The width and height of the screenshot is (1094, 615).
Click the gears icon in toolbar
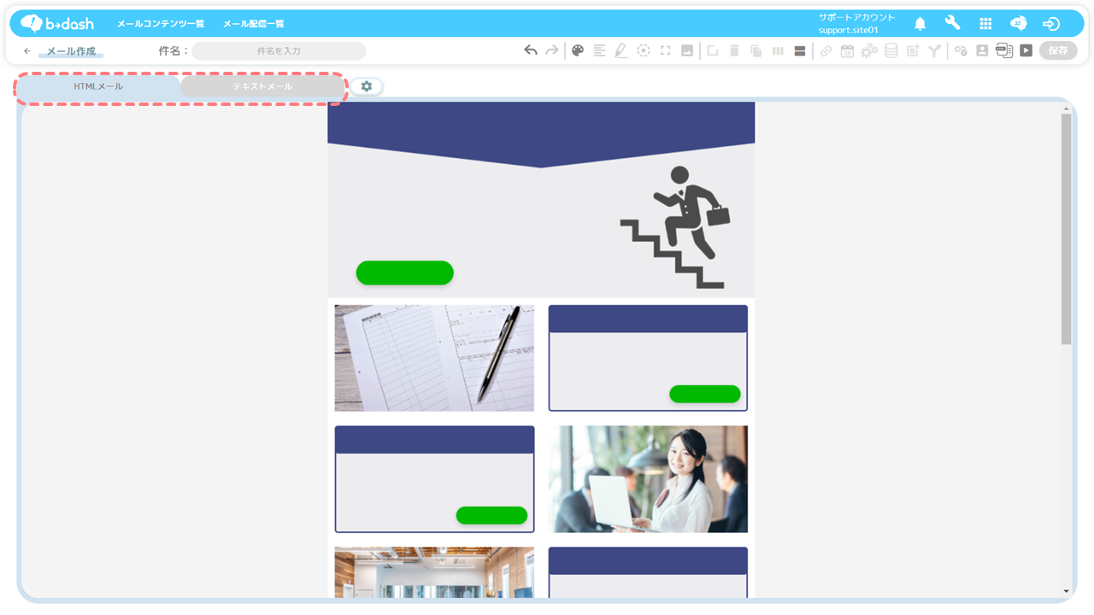tap(869, 50)
